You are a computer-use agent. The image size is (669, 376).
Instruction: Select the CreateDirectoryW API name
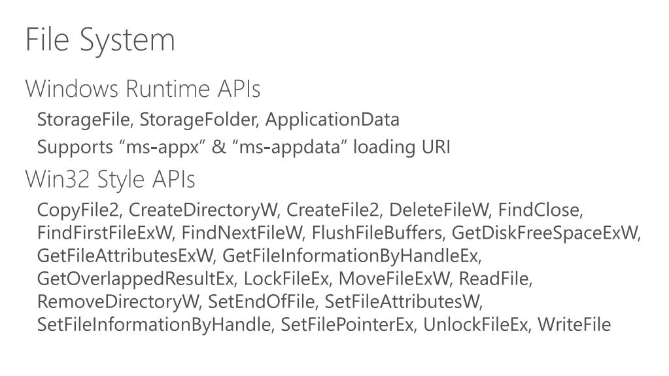tap(204, 210)
